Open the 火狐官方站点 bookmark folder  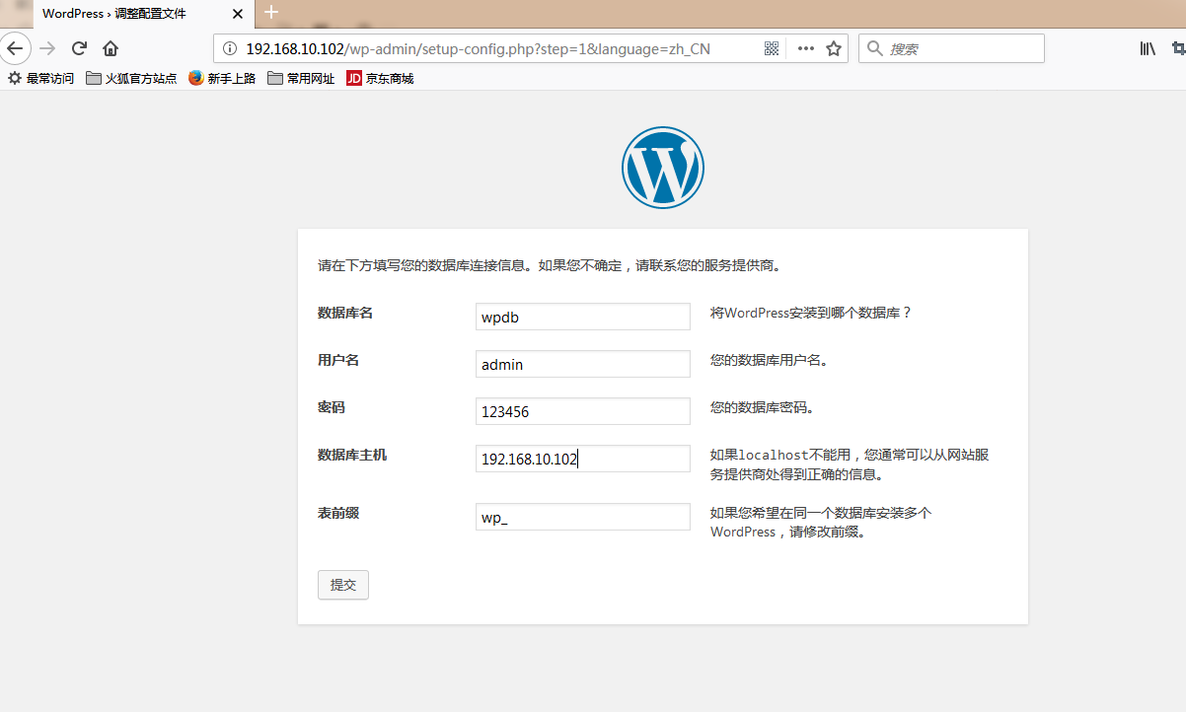point(131,78)
